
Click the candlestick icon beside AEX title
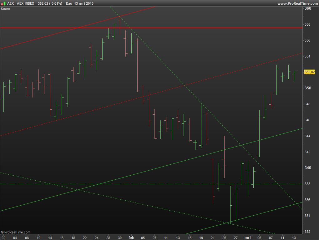click(3, 3)
